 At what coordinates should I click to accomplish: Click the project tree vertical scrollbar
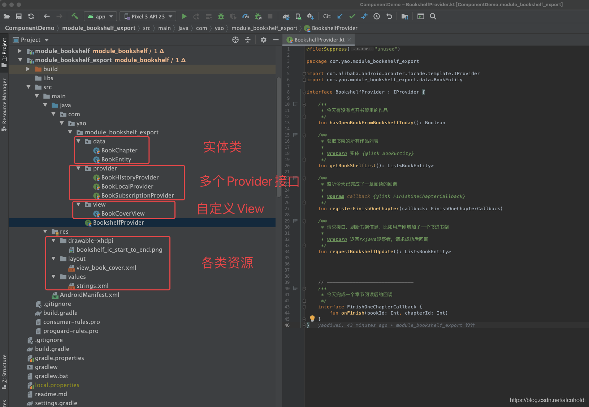coord(278,137)
